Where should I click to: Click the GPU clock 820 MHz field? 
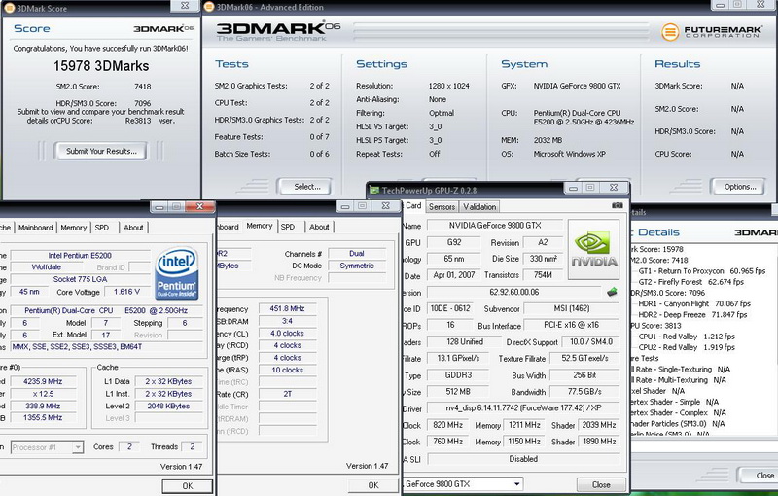(x=447, y=425)
